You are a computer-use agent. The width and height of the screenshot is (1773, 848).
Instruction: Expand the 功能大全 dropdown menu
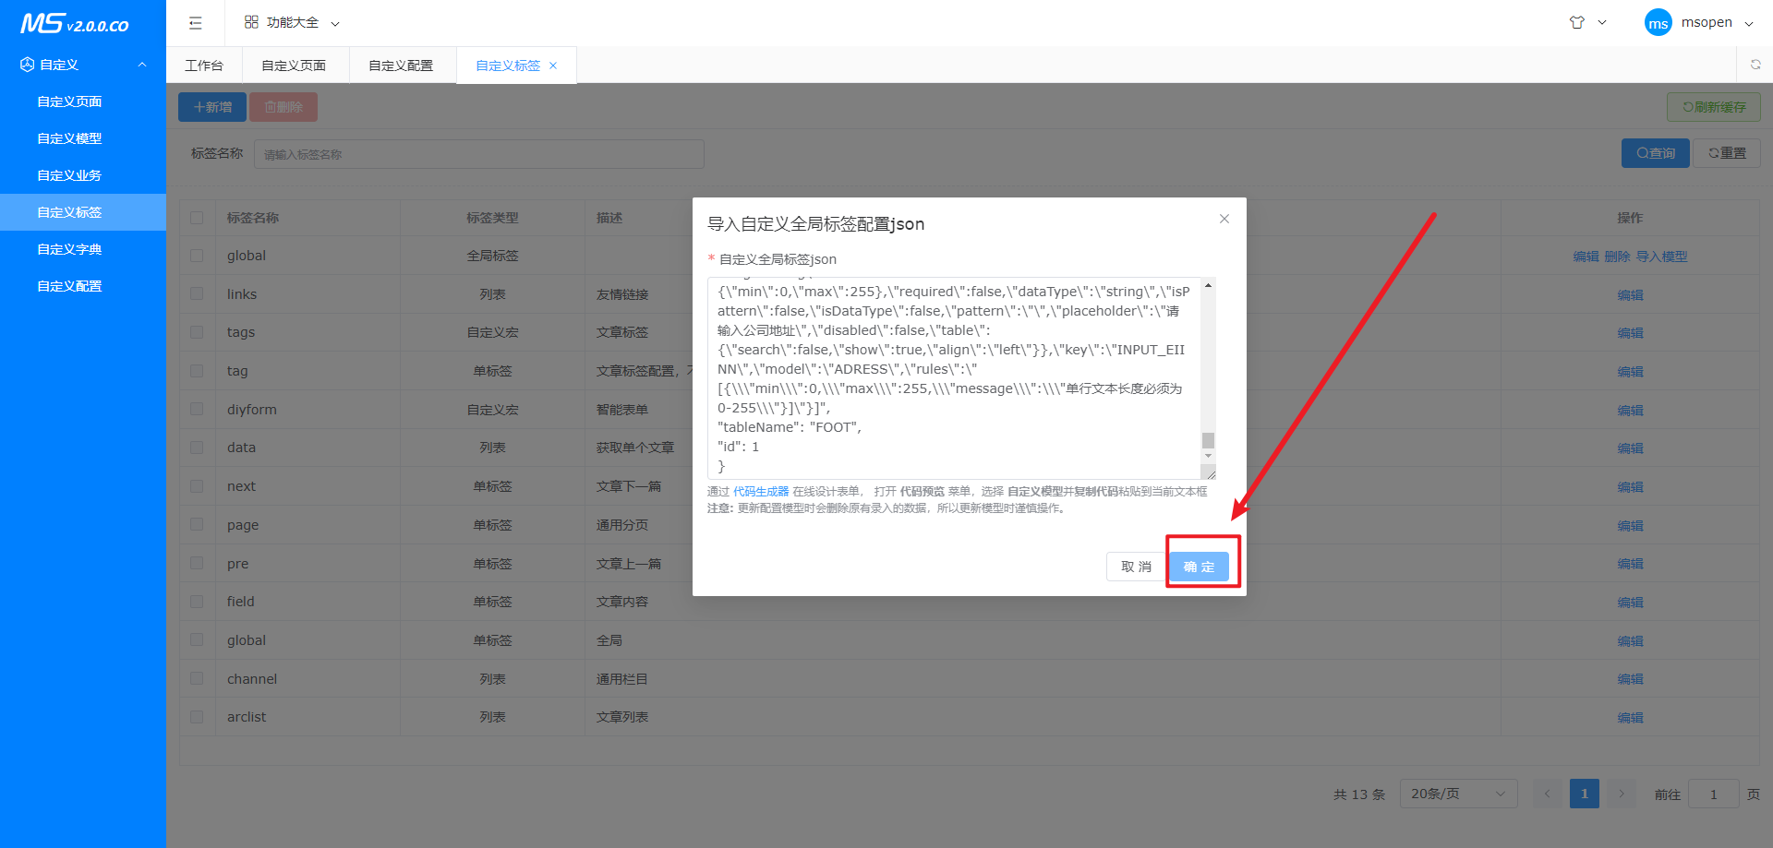[334, 23]
